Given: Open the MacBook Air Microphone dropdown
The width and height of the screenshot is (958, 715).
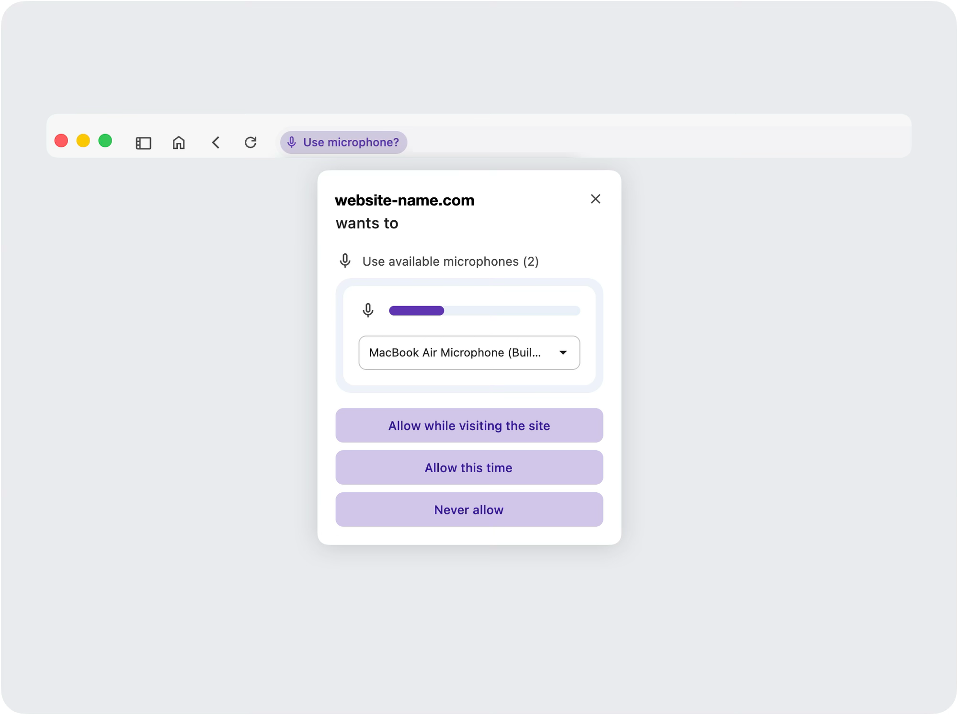Looking at the screenshot, I should (455, 352).
